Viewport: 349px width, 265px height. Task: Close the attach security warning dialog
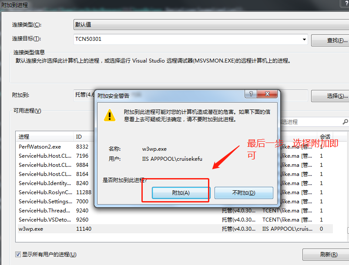(267, 94)
